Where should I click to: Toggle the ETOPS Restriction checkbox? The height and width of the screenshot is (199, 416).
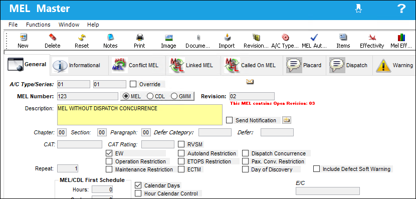(181, 161)
